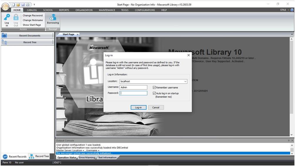
Task: Click into the Password input field
Action: tap(134, 93)
